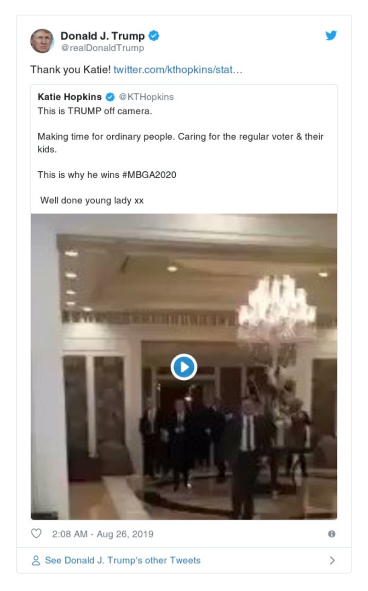The width and height of the screenshot is (368, 591).
Task: Click the Twitter bird logo icon
Action: (x=331, y=35)
